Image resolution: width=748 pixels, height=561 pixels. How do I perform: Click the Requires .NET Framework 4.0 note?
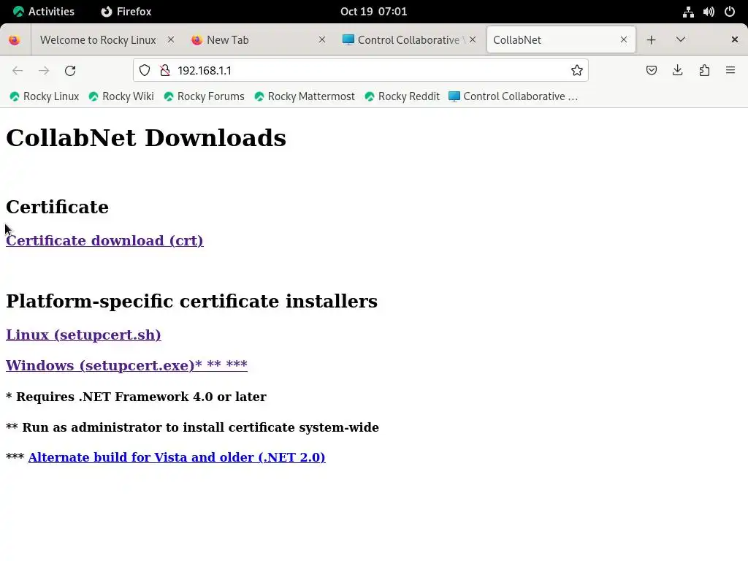[x=136, y=397]
